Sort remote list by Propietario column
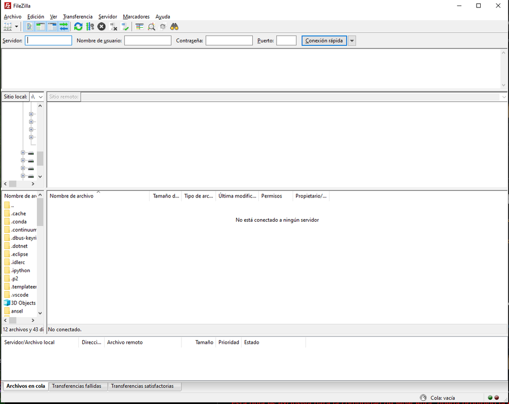Image resolution: width=509 pixels, height=404 pixels. 311,196
